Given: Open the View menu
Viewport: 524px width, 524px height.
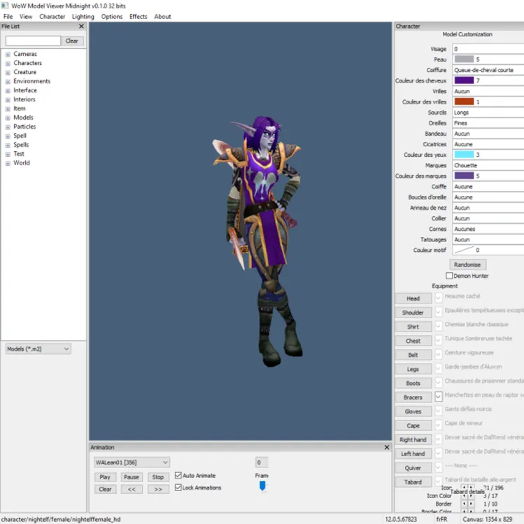Looking at the screenshot, I should tap(26, 16).
